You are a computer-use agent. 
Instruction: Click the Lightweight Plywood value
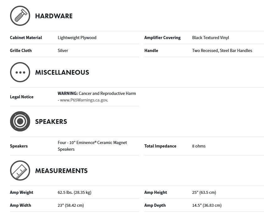77,38
